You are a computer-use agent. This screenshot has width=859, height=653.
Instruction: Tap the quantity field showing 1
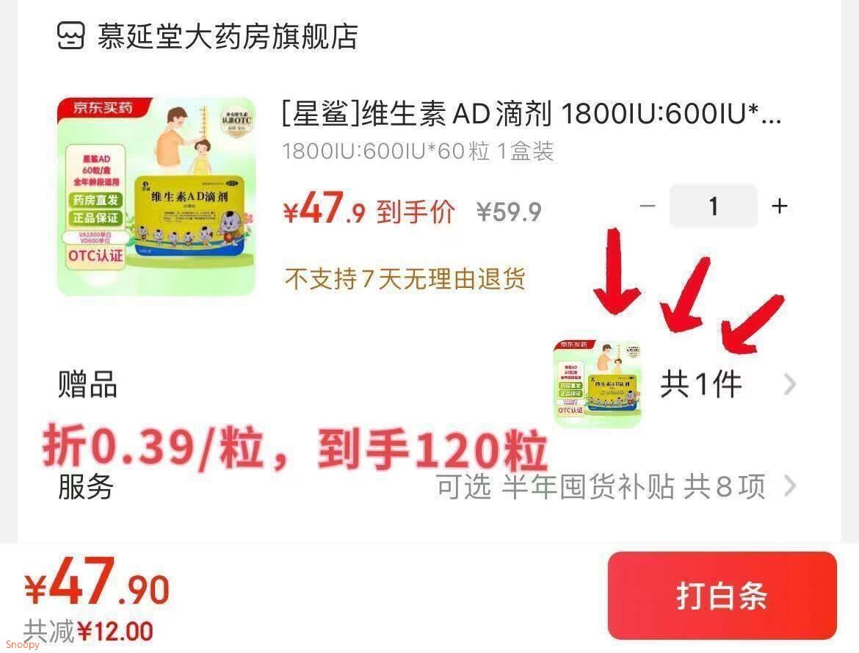tap(714, 206)
